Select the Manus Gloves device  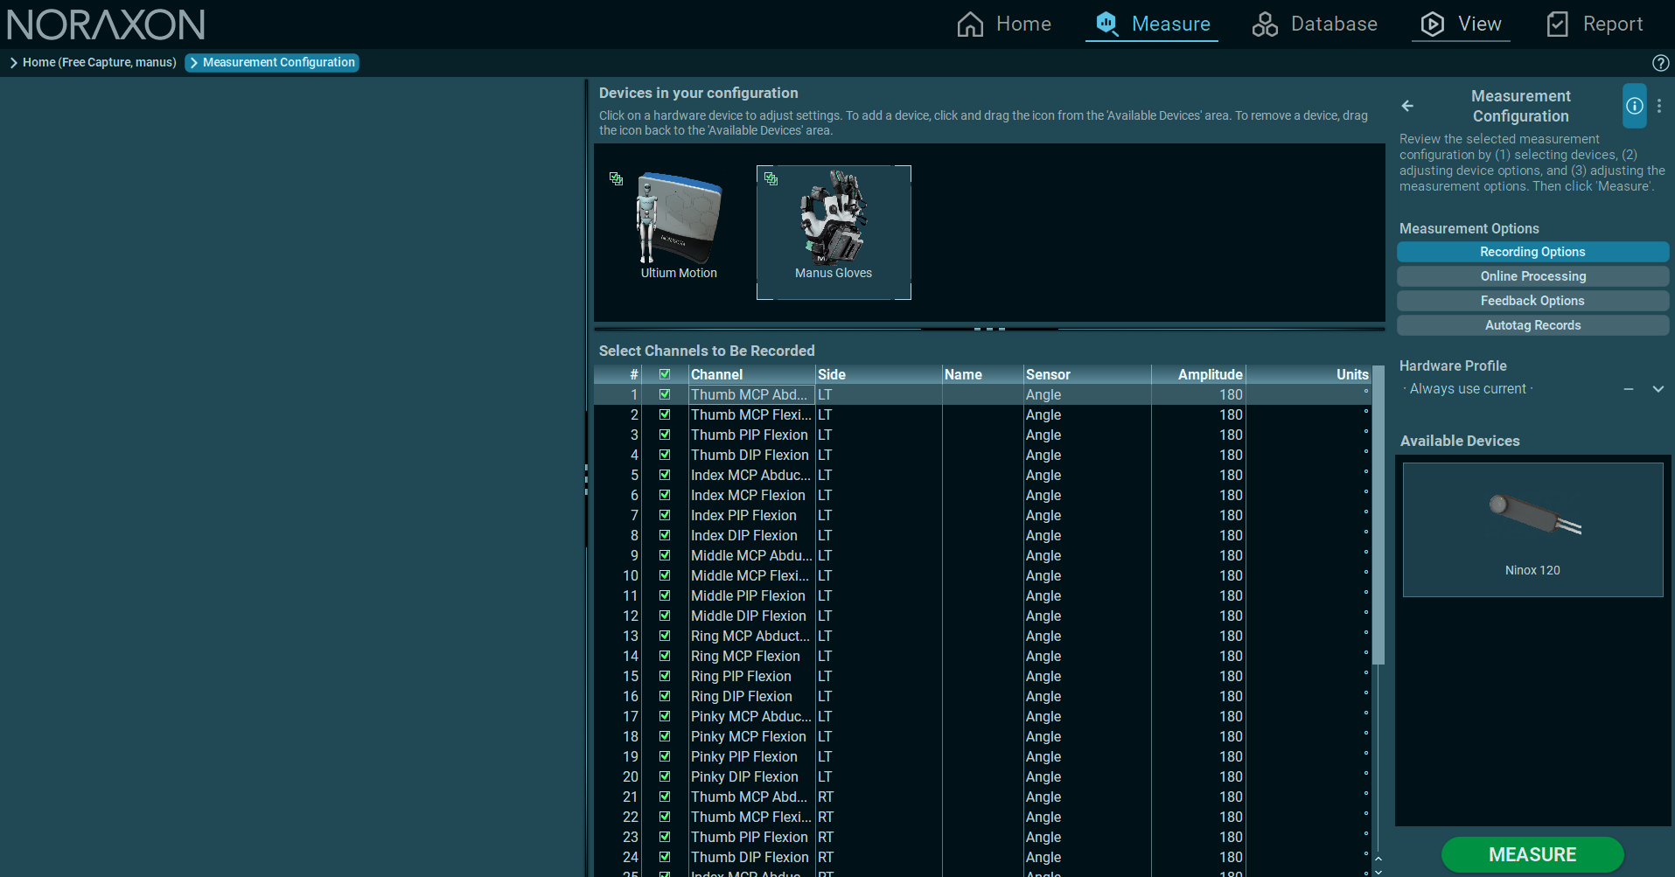coord(834,233)
